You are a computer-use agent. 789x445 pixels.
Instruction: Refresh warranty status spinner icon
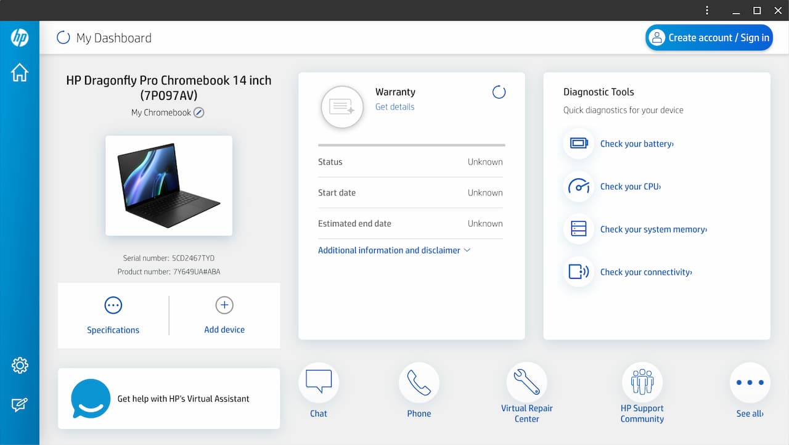click(499, 92)
